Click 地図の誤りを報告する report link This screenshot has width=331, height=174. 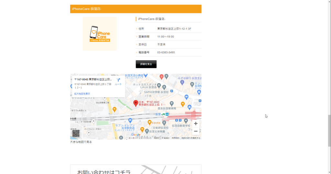tap(191, 138)
